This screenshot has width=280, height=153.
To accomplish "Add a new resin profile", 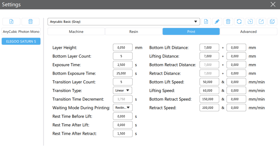I will pyautogui.click(x=206, y=22).
